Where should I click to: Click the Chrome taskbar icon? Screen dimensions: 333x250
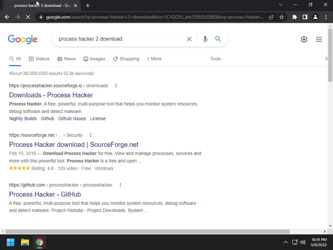tap(39, 242)
